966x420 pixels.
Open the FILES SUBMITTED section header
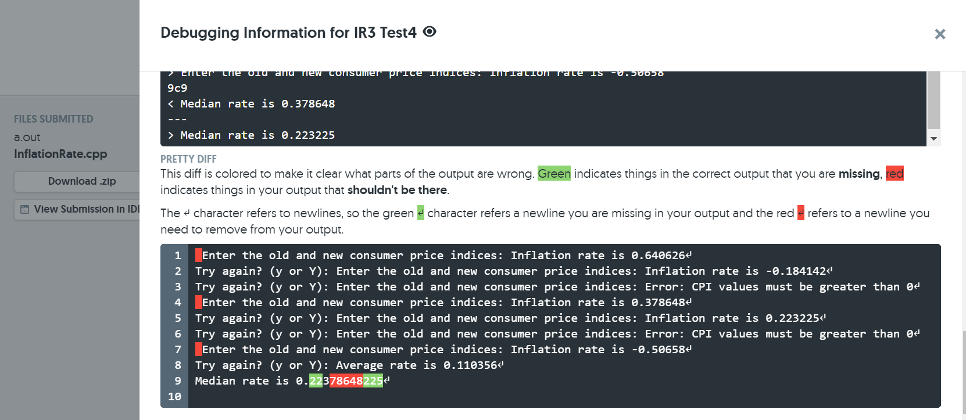point(53,119)
